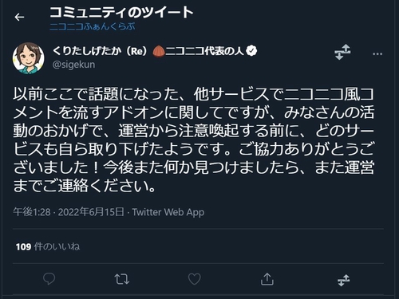Click the arrows icon beside the more menu

point(342,52)
